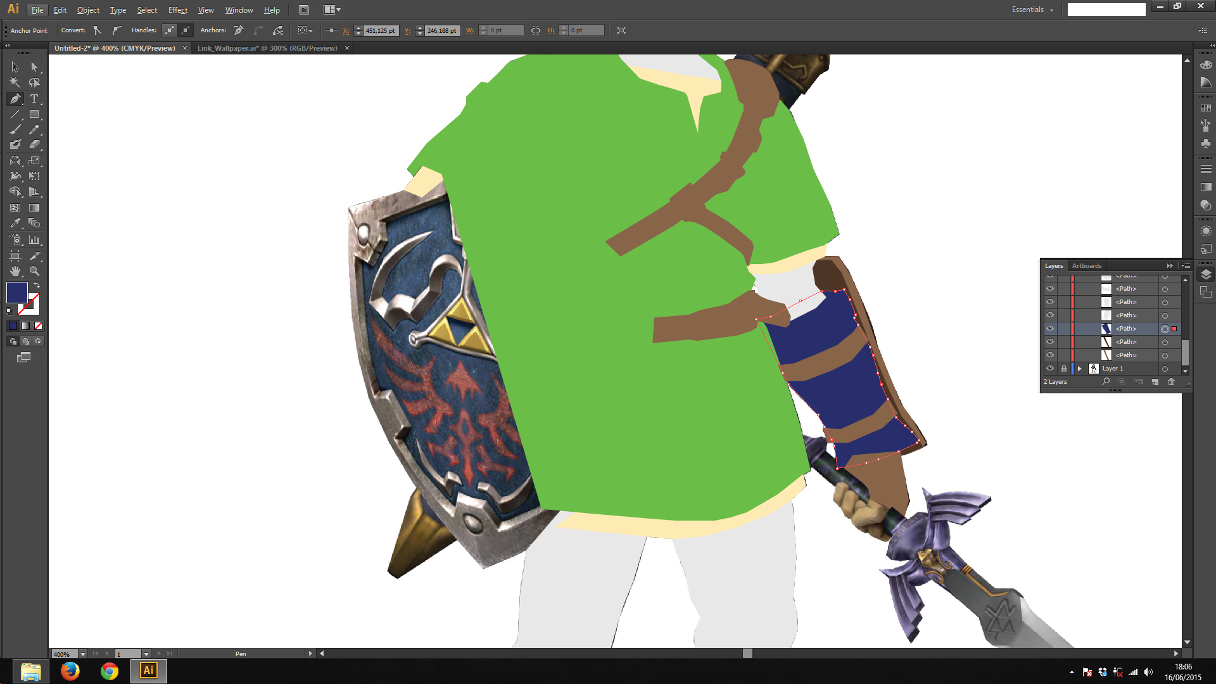Choose the Magic Wand tool
This screenshot has width=1216, height=684.
(x=15, y=83)
